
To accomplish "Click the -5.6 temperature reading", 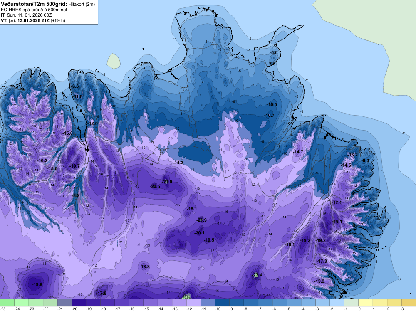I will tap(274, 52).
